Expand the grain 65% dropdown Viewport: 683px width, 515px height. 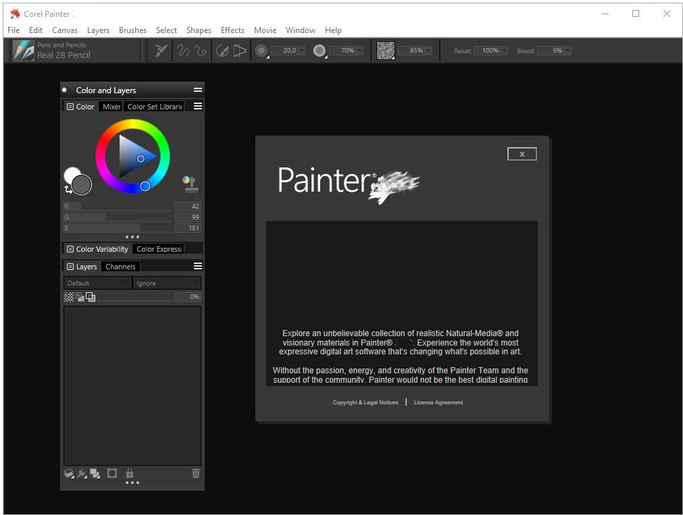(x=428, y=51)
